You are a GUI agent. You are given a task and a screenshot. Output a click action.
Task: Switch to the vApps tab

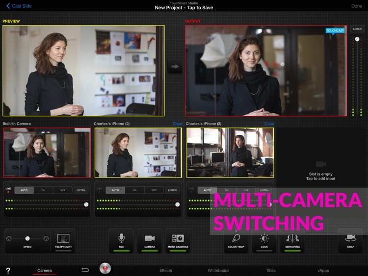pyautogui.click(x=323, y=271)
